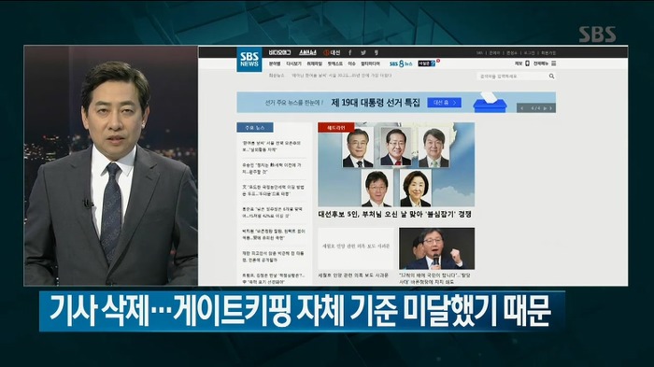Open the fifth story in the 주요 뉴스 list
The height and width of the screenshot is (367, 654).
tap(274, 234)
